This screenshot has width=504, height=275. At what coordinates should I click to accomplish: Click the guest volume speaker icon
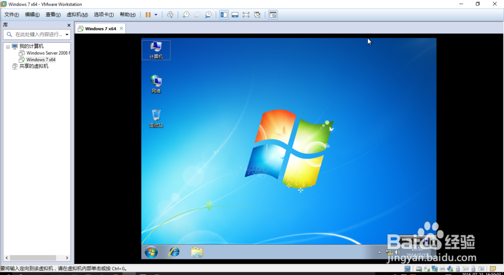click(397, 252)
